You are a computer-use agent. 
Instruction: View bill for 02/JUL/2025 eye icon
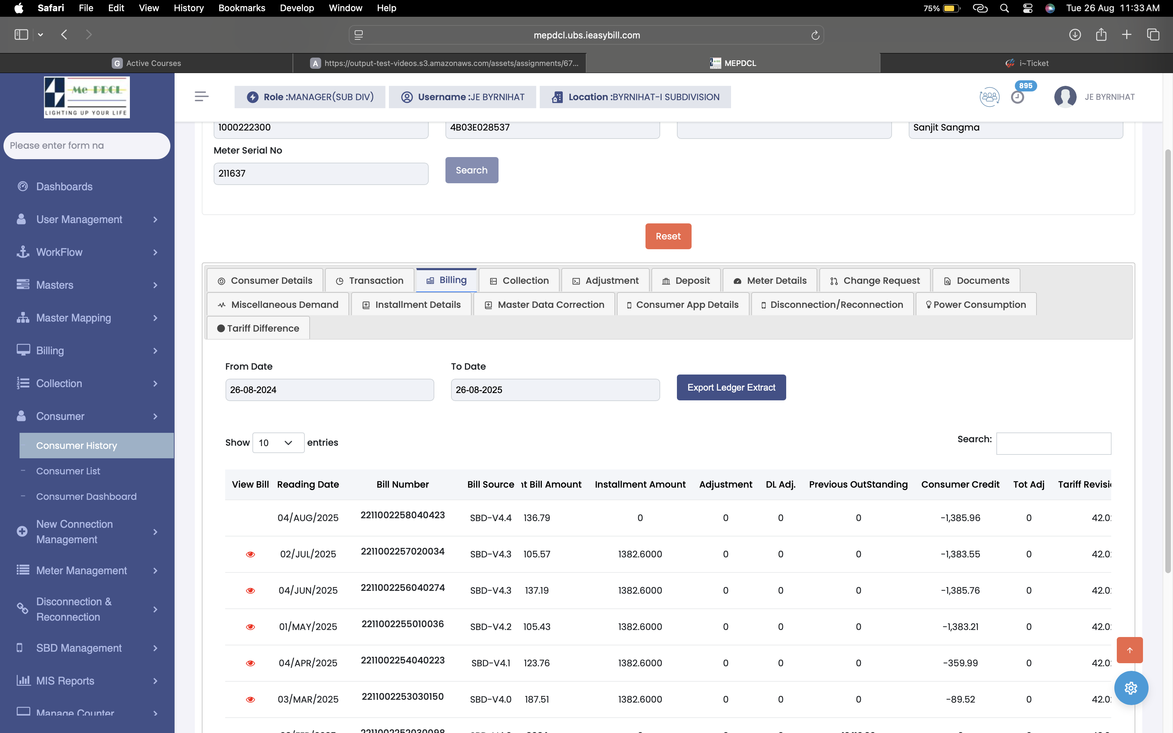click(250, 554)
